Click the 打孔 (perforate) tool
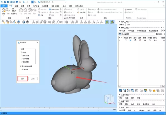This screenshot has height=115, width=166. tap(41, 15)
